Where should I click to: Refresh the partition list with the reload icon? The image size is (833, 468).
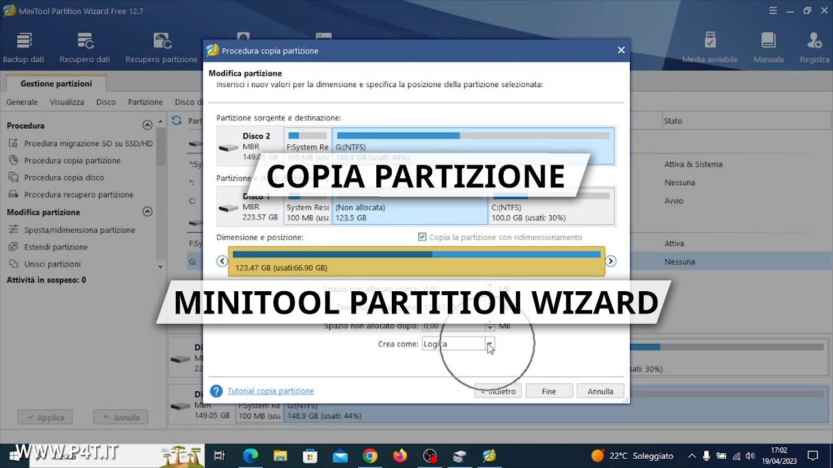pyautogui.click(x=176, y=120)
